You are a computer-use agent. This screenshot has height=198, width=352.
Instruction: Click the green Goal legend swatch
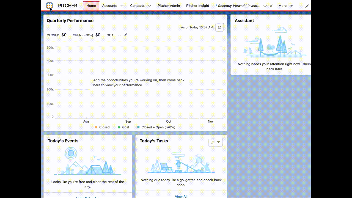(x=119, y=127)
